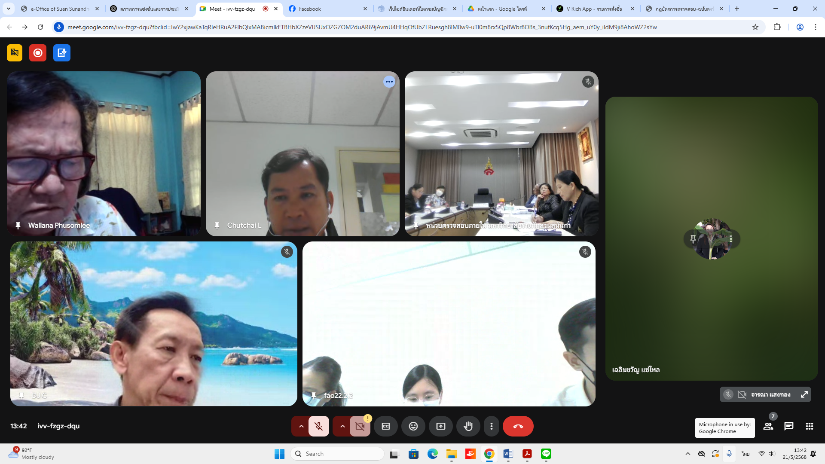825x464 pixels.
Task: Open the chat panel icon
Action: click(x=788, y=426)
